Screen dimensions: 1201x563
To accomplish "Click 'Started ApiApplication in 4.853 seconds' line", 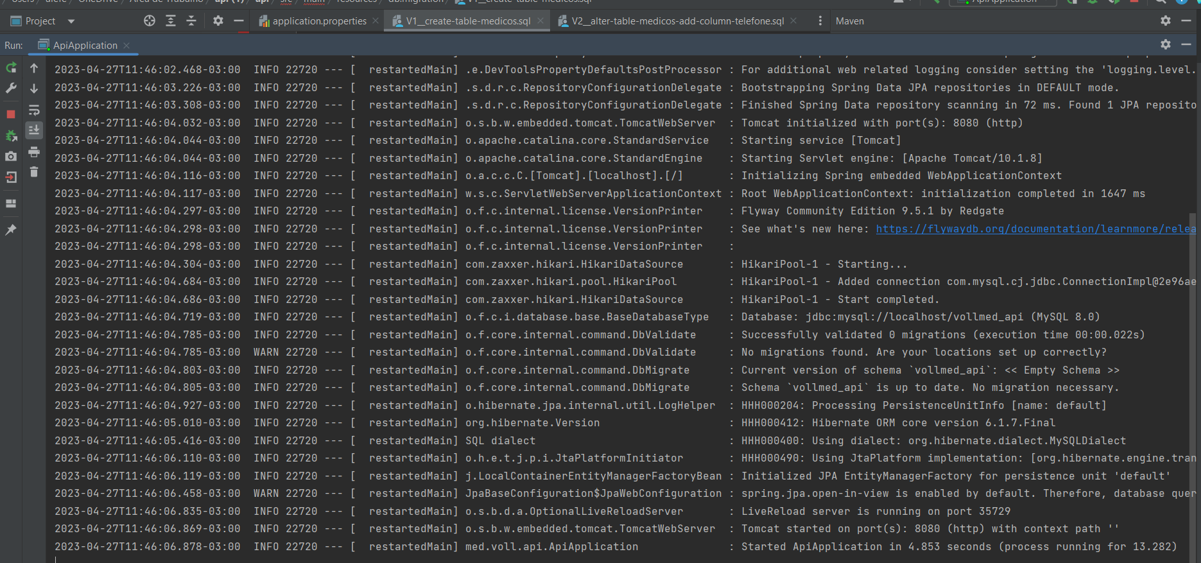I will pos(959,546).
